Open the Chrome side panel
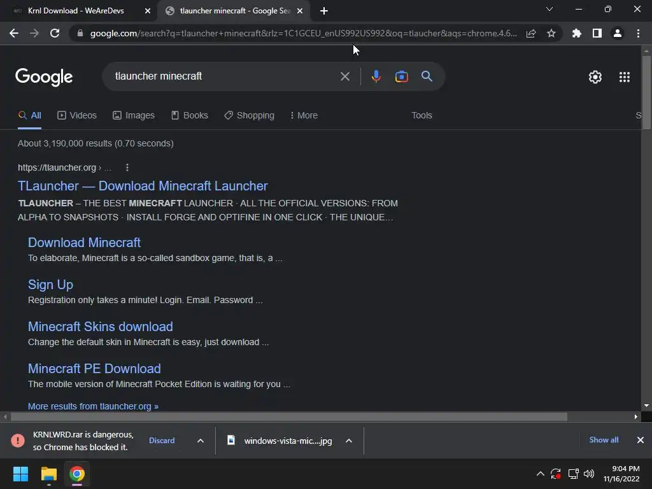 [x=597, y=33]
